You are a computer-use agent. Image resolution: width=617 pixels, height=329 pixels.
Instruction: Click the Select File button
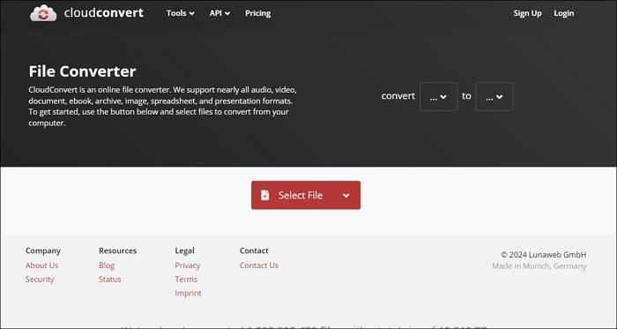(x=306, y=195)
